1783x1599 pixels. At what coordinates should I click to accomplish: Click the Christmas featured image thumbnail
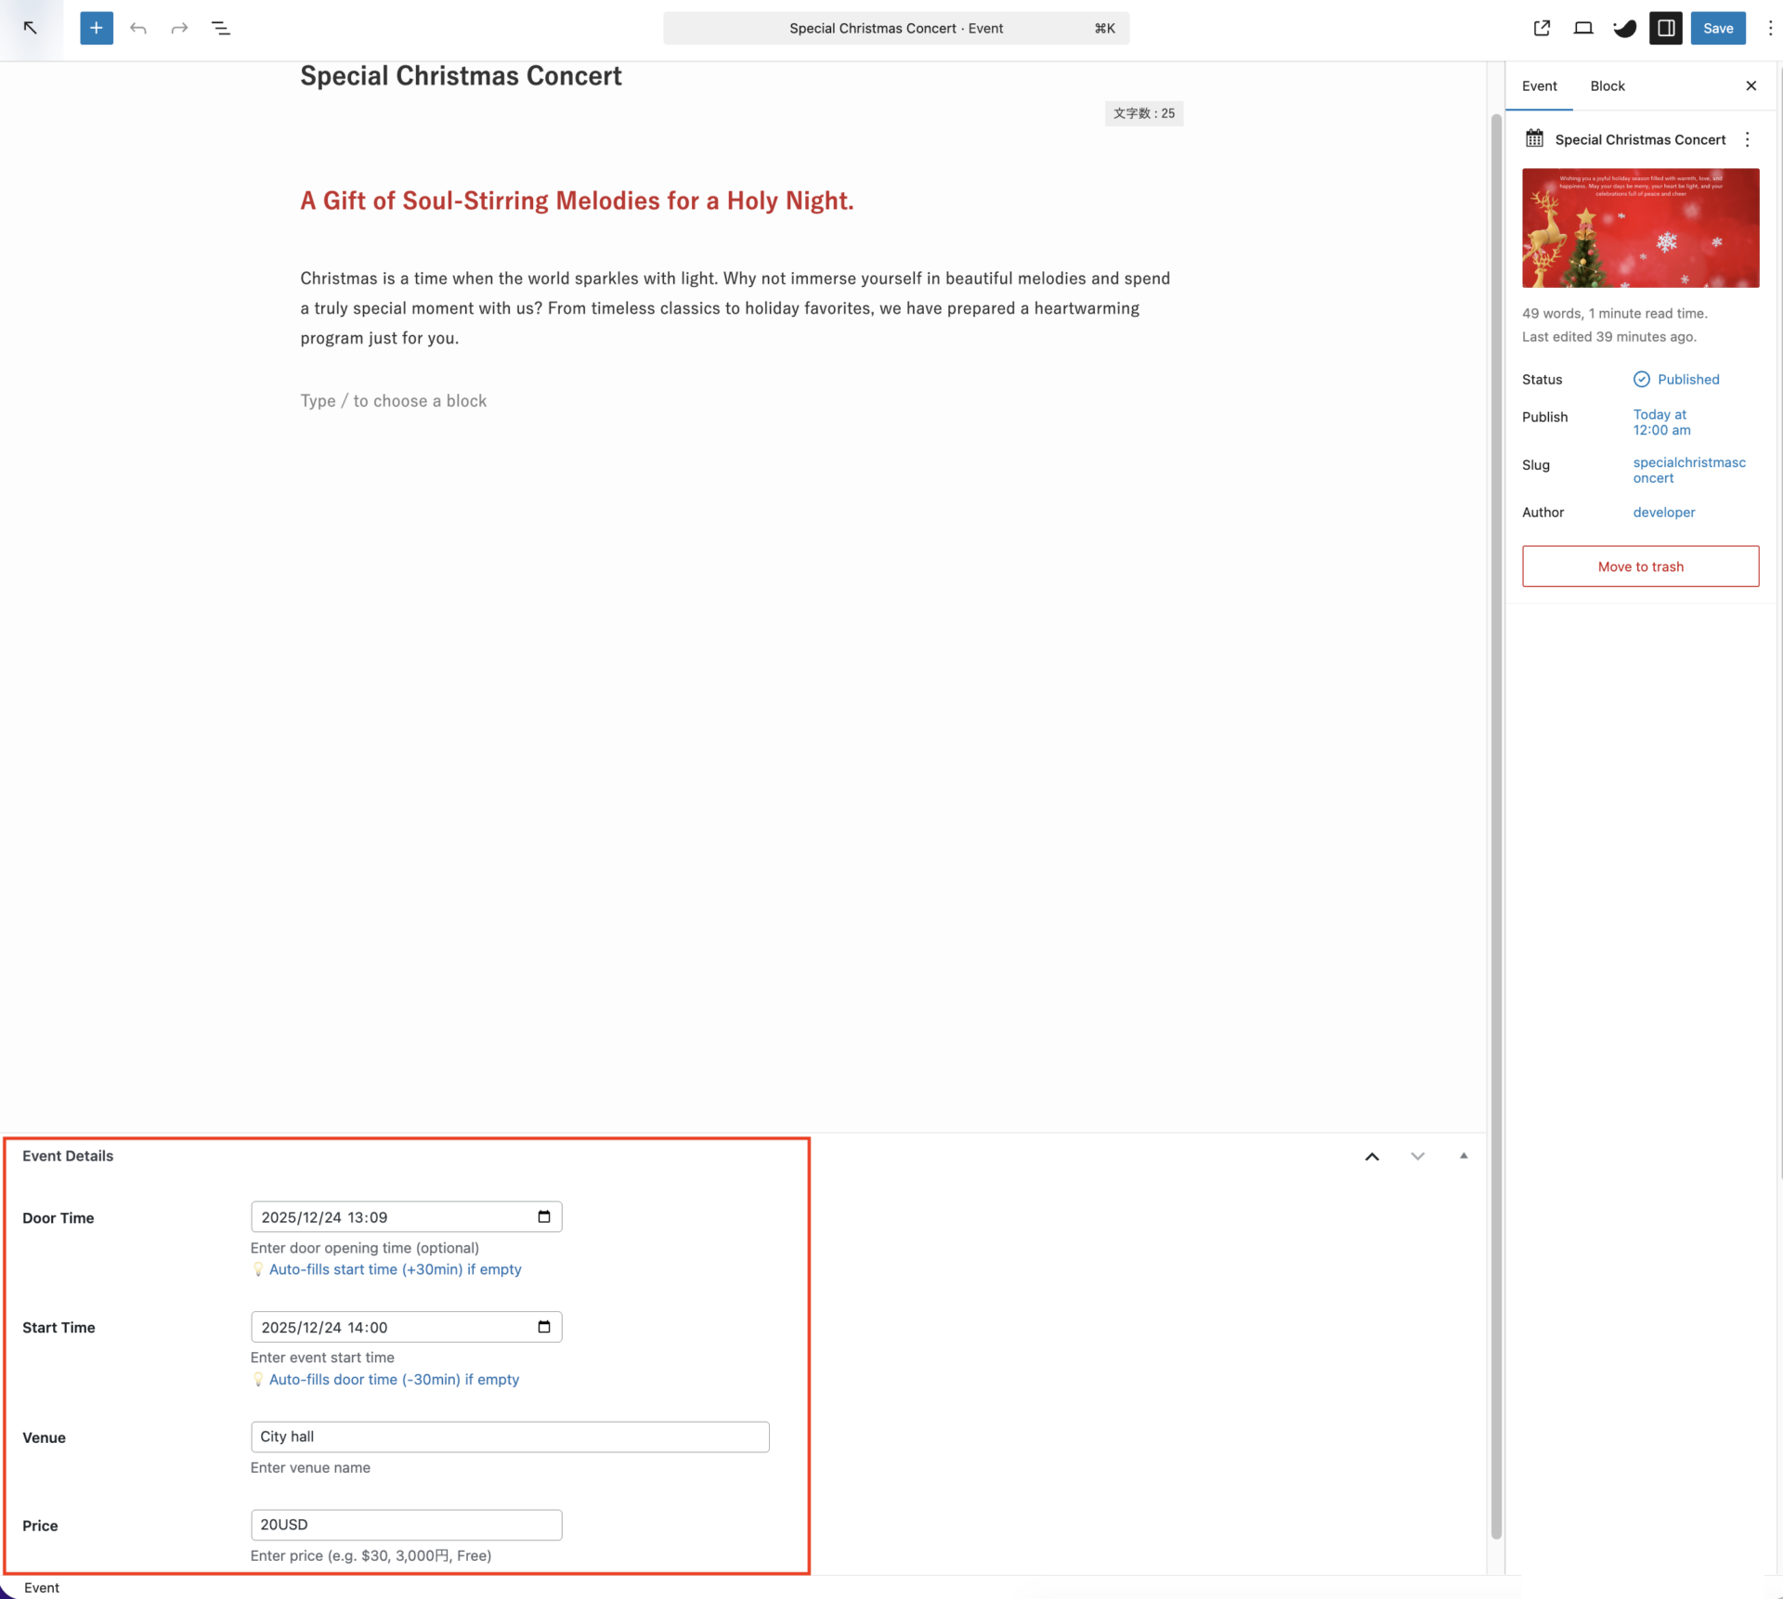(x=1640, y=227)
